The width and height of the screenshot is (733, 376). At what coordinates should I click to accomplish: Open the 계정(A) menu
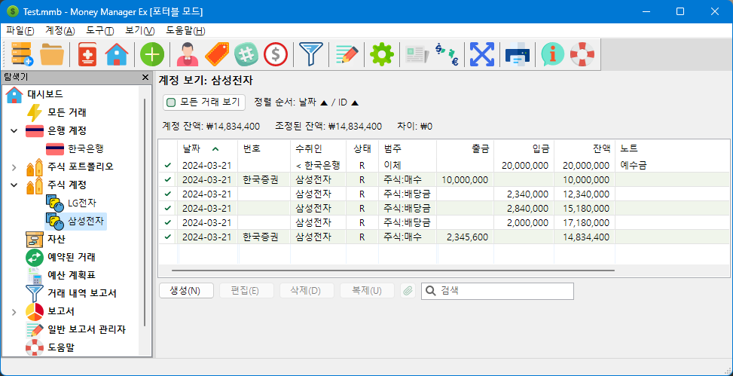pyautogui.click(x=60, y=30)
